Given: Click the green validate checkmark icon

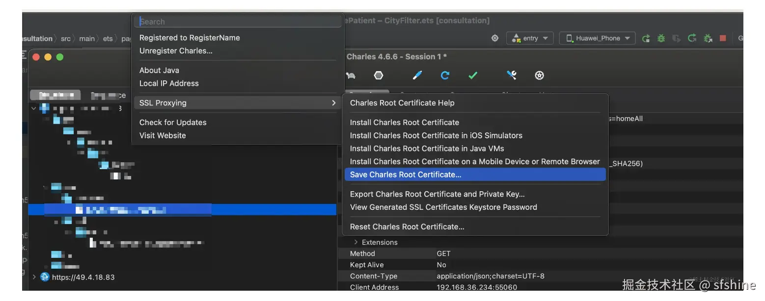Looking at the screenshot, I should (473, 75).
